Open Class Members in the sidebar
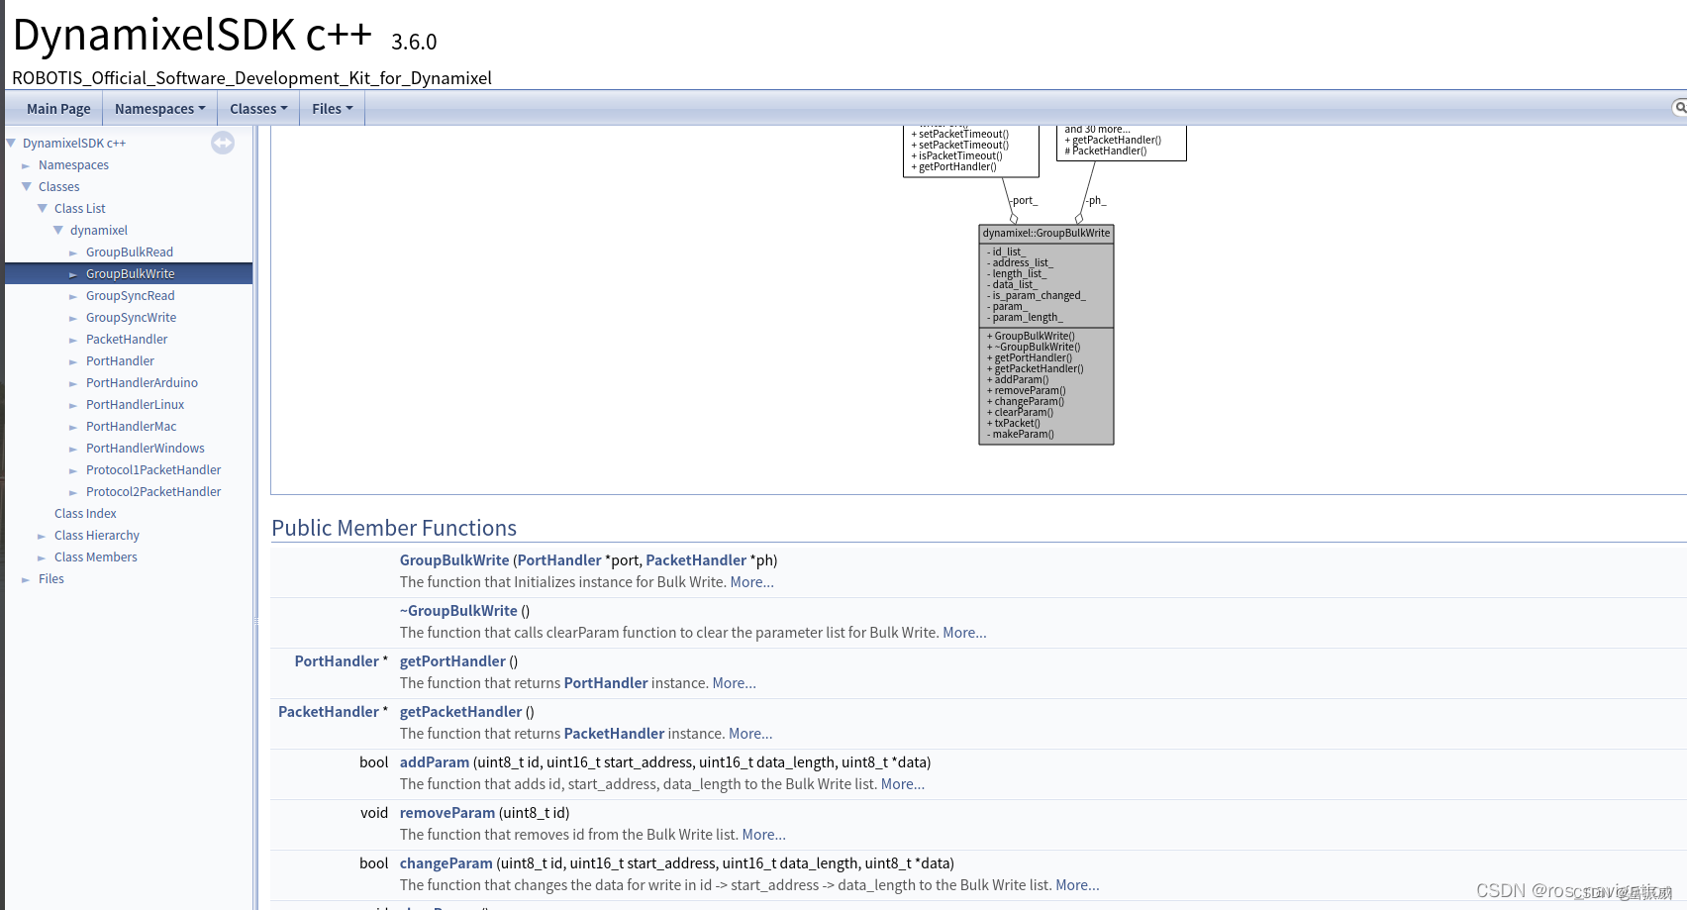Viewport: 1687px width, 910px height. (96, 557)
